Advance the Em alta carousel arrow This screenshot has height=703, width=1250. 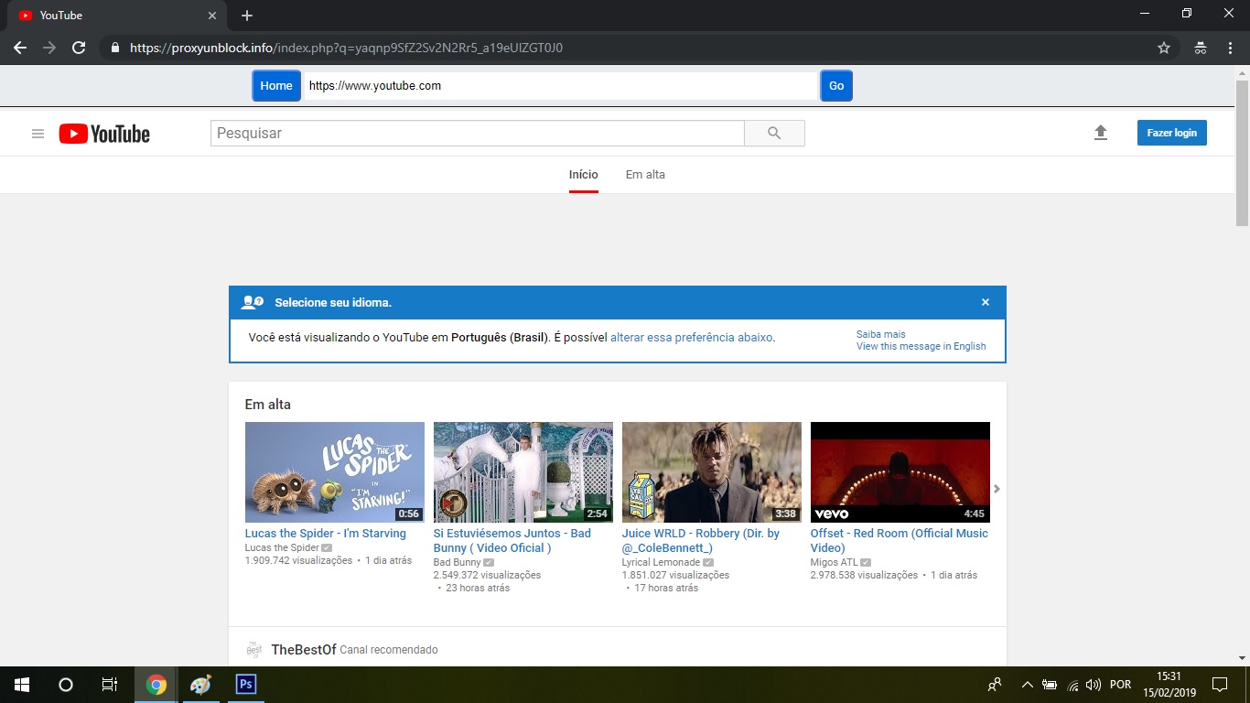coord(997,489)
